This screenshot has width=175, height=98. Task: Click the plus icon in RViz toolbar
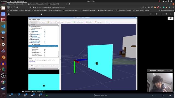click(x=106, y=22)
